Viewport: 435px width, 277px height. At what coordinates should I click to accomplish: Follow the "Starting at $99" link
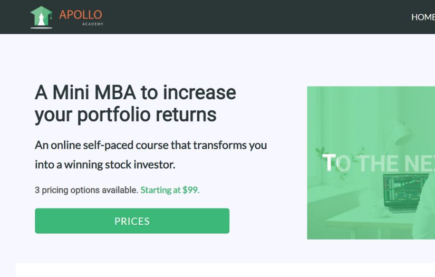tap(170, 190)
